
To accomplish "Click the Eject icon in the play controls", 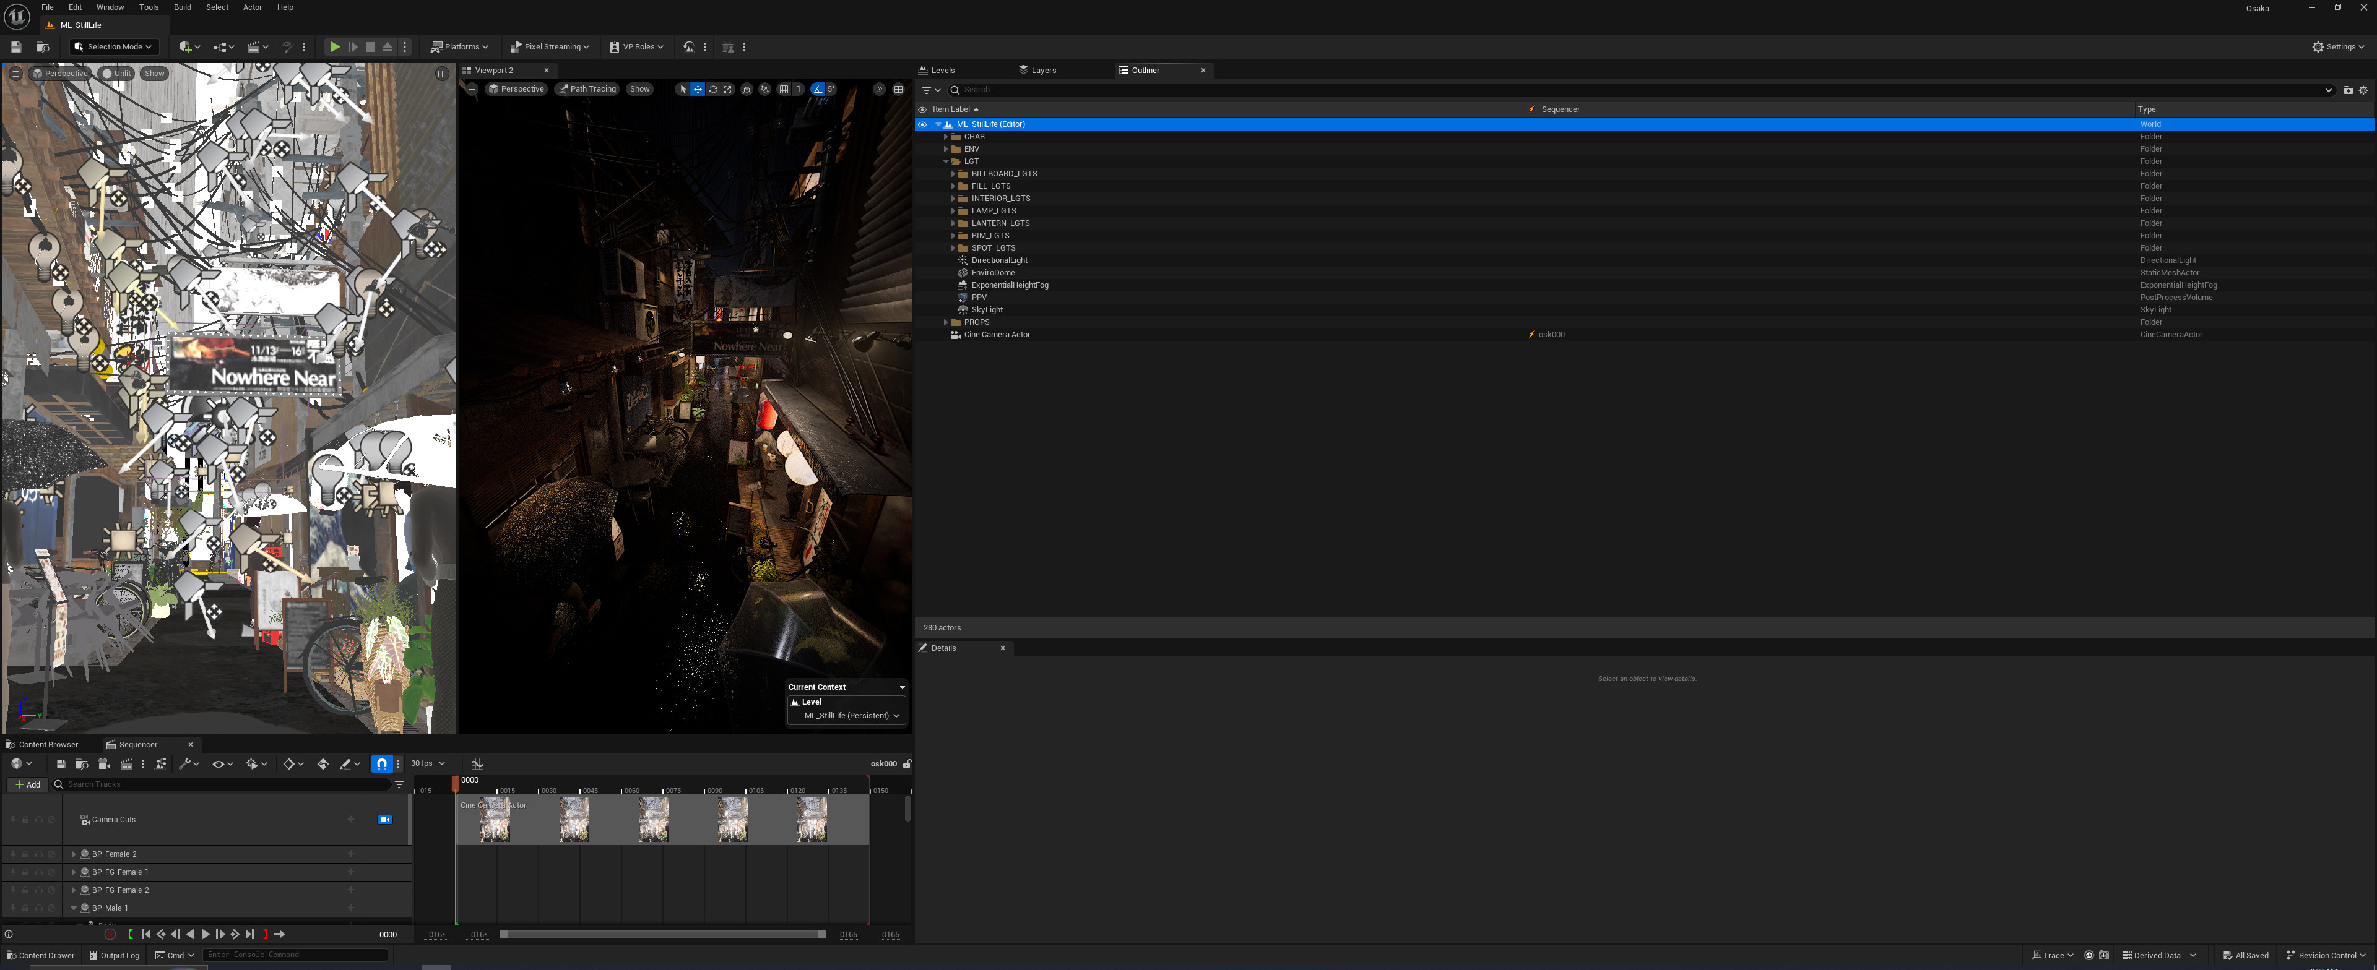I will tap(388, 47).
